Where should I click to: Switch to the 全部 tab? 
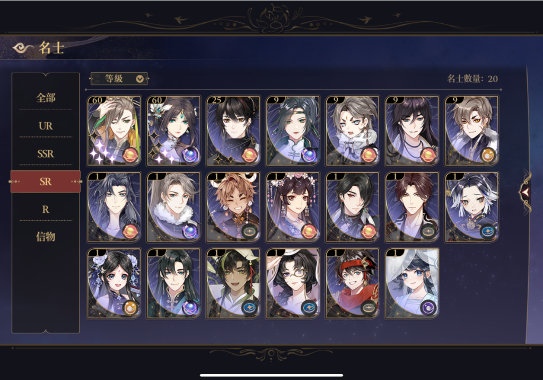[x=46, y=98]
